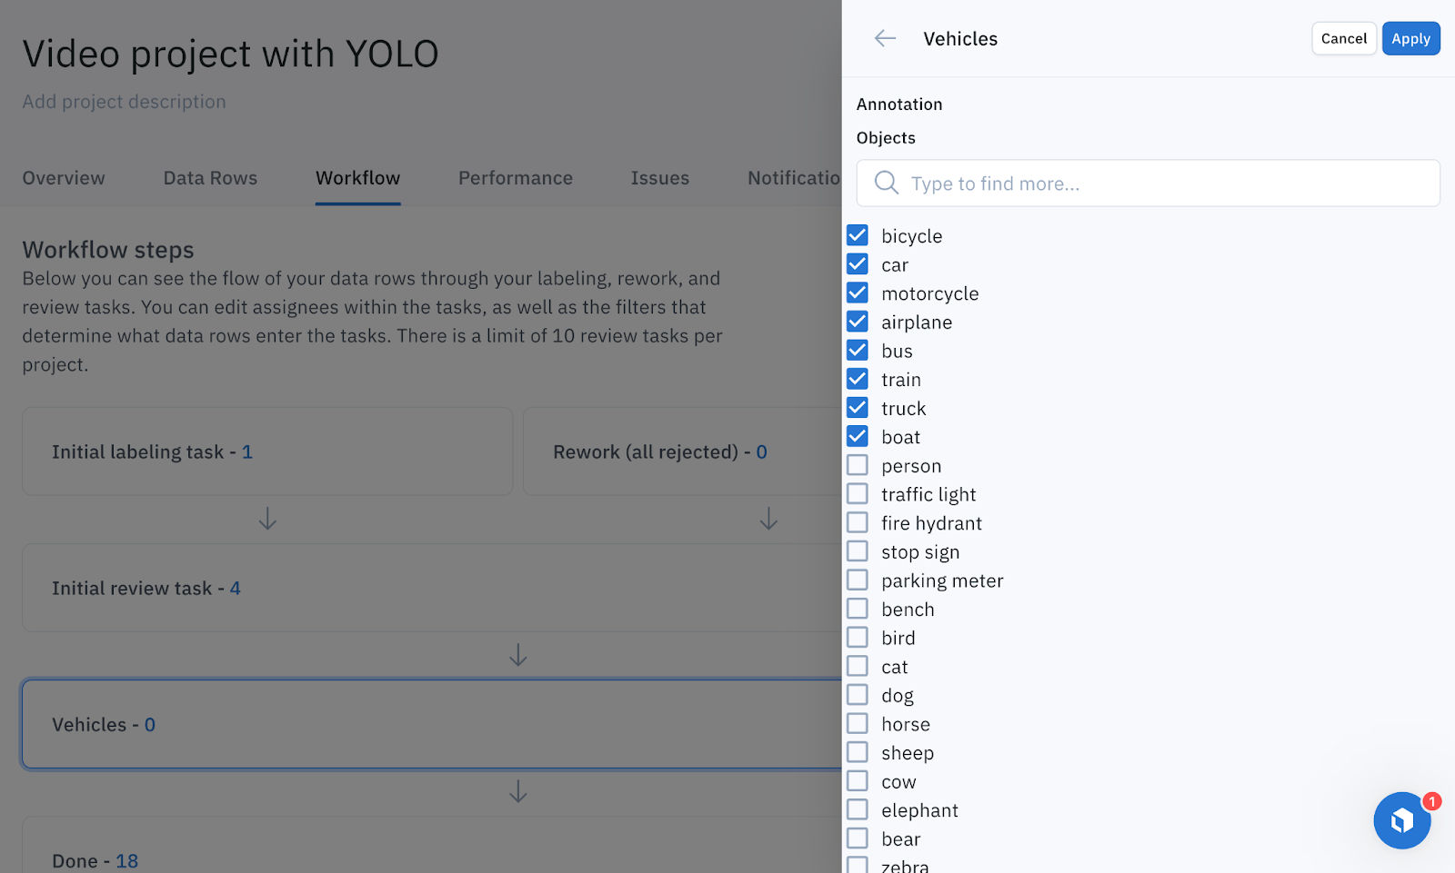This screenshot has height=873, width=1455.
Task: Uncheck the airplane object checkbox
Action: [x=858, y=322]
